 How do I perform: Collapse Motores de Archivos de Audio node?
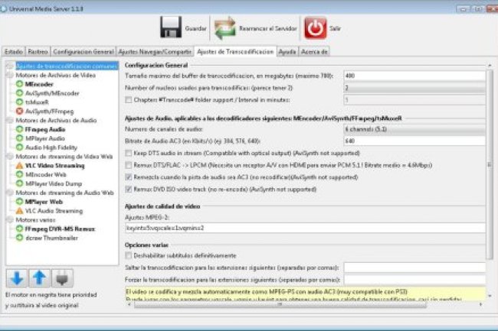point(9,120)
